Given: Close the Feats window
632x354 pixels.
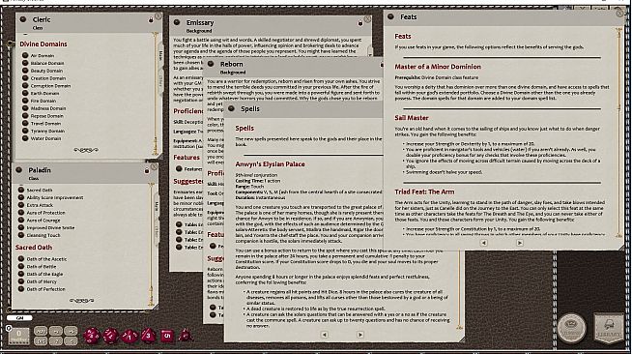Looking at the screenshot, I should coord(619,14).
